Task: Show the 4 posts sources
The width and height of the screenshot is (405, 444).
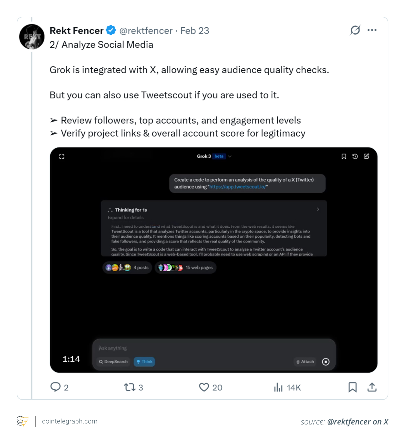Action: 127,268
